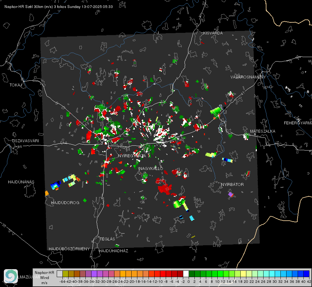Click the MÁTÉSZALKA town label

tap(263, 131)
